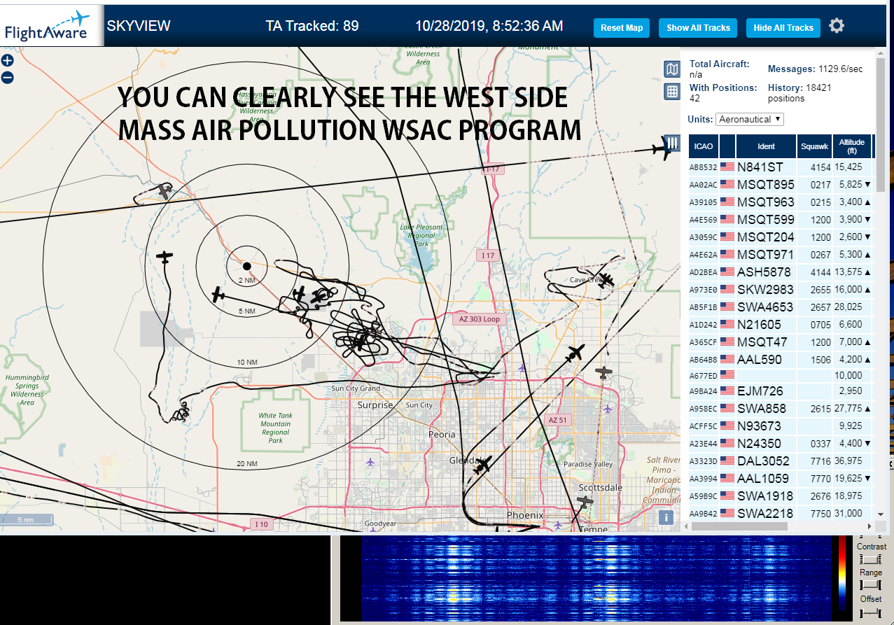Adjust the Offset slider in spectrum window

(870, 612)
